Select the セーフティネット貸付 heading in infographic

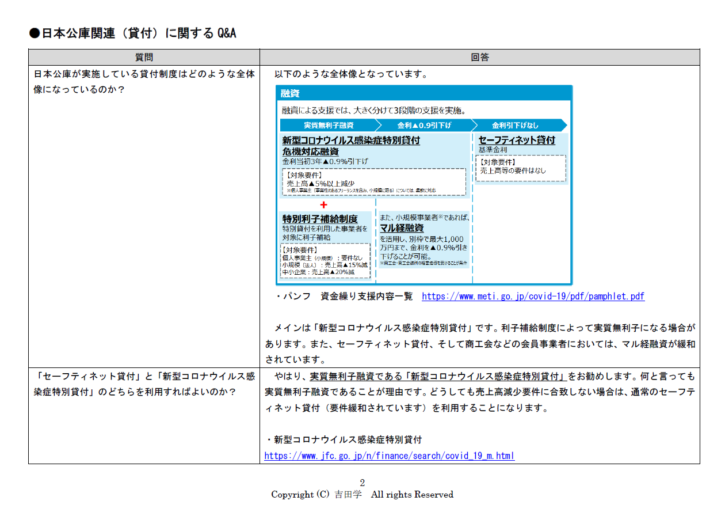[517, 140]
